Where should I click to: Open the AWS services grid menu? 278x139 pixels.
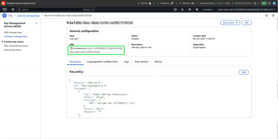tap(13, 10)
